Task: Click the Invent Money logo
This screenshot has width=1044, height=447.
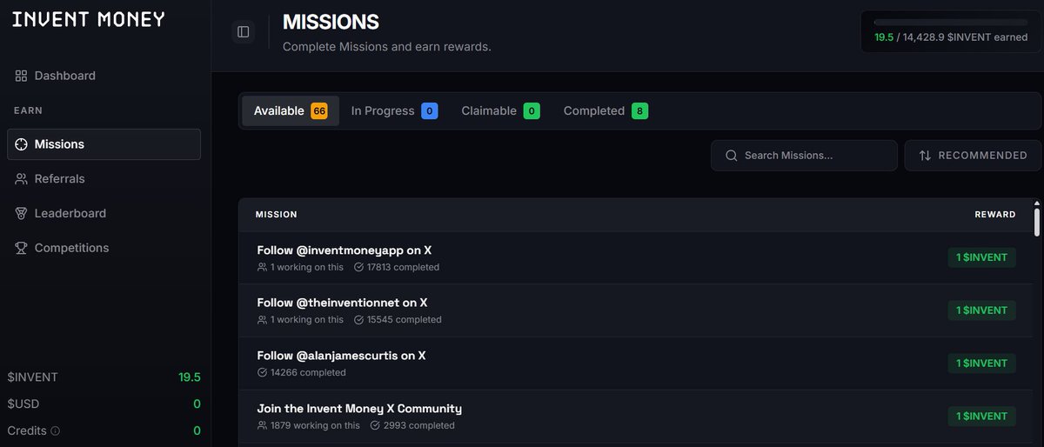Action: point(88,19)
